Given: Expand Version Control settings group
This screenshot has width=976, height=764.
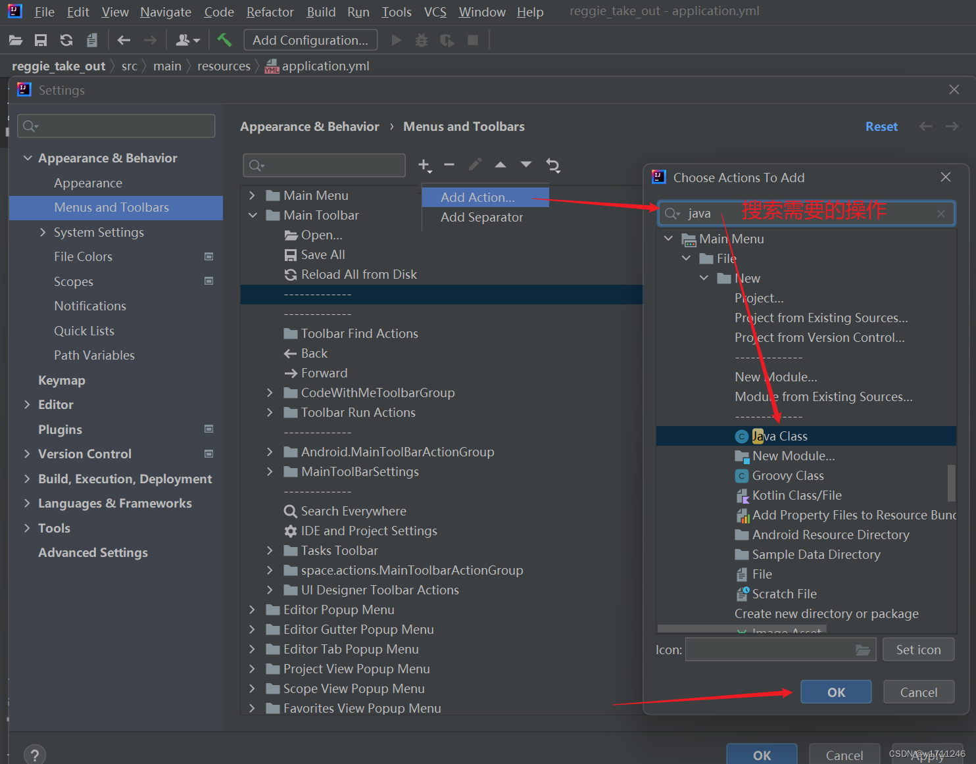Looking at the screenshot, I should 27,454.
